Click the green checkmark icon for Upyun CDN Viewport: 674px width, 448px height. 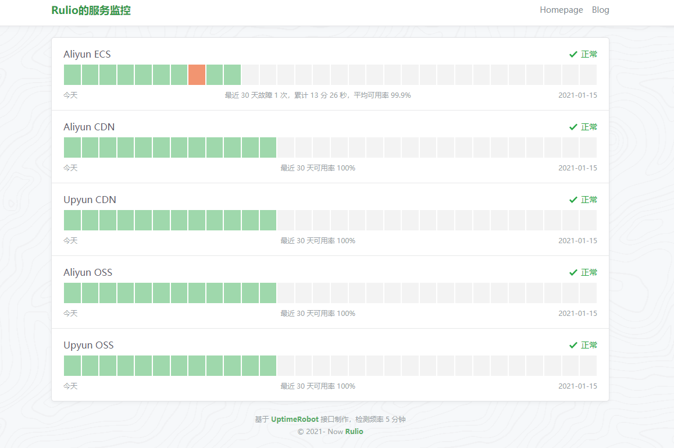573,200
